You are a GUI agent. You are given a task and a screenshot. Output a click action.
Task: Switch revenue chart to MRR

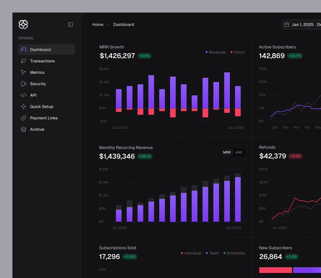click(x=226, y=153)
